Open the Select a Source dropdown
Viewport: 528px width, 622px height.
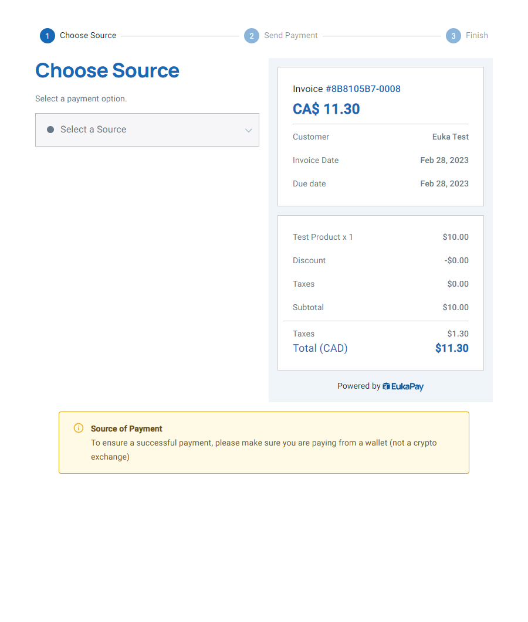click(147, 130)
